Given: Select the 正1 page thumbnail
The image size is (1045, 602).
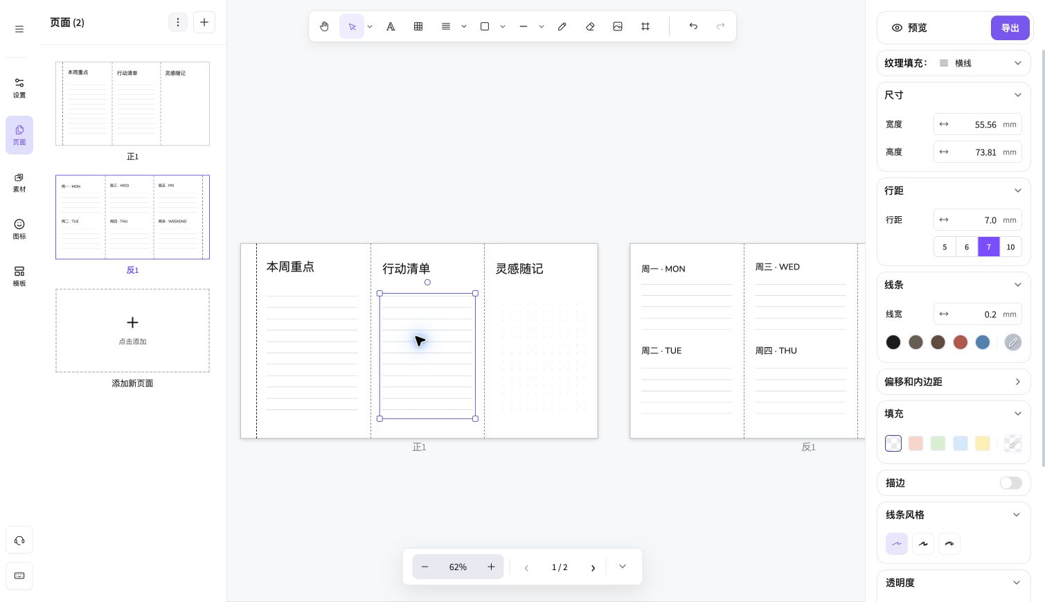Looking at the screenshot, I should tap(132, 103).
